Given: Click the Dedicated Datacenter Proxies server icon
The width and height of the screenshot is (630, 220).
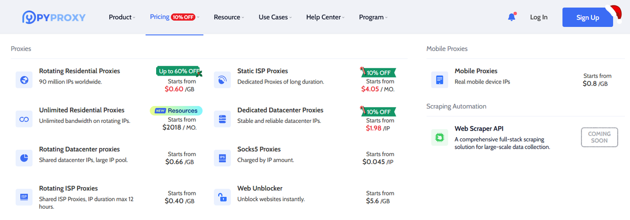Looking at the screenshot, I should [x=222, y=119].
